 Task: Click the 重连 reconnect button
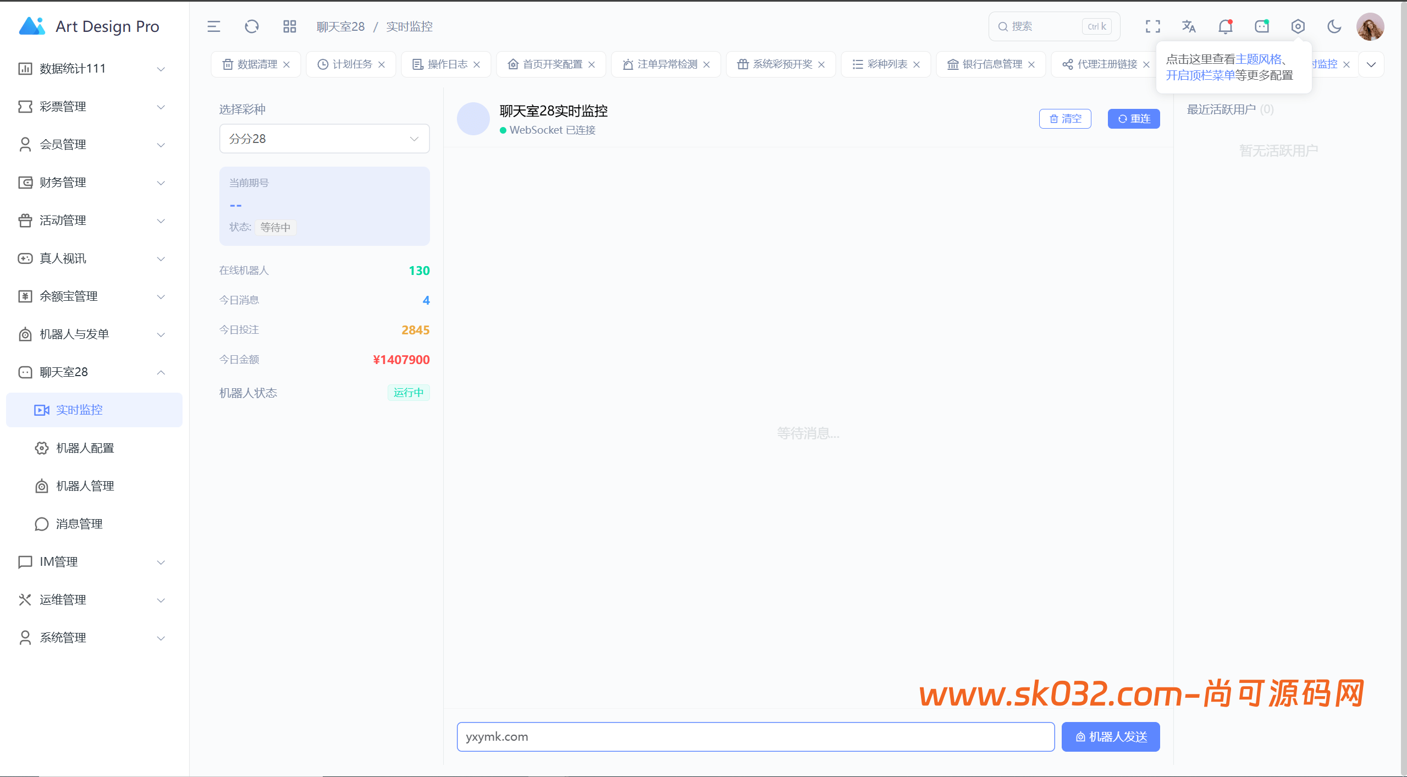coord(1134,118)
